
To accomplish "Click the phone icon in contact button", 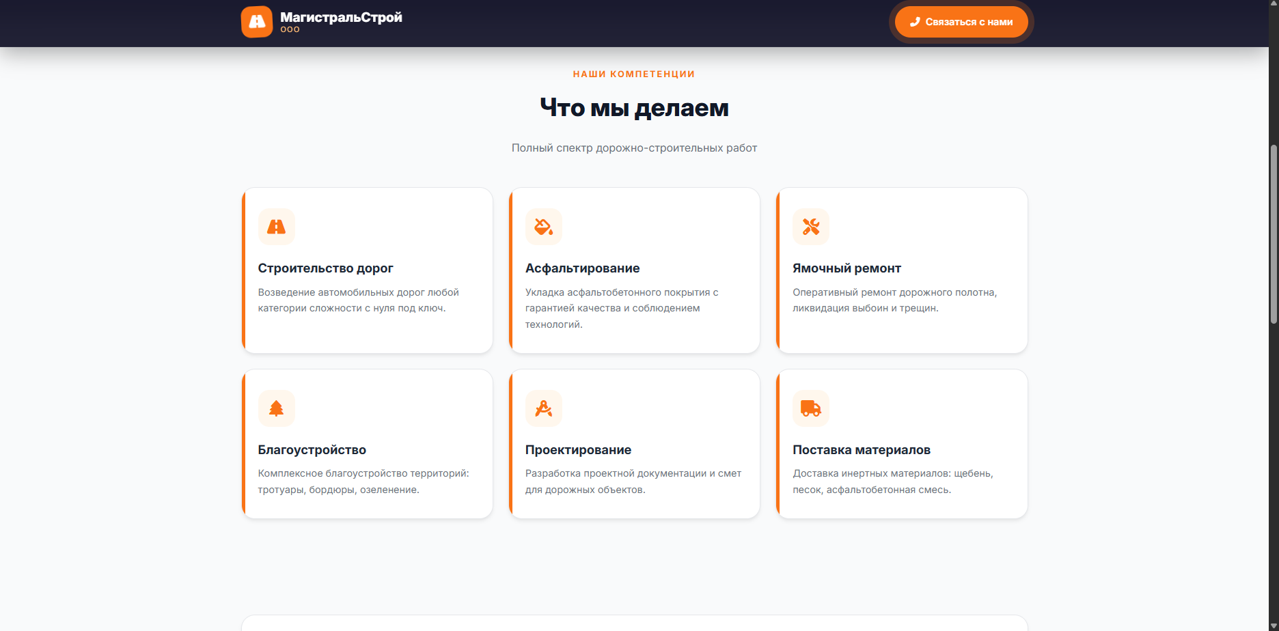I will pyautogui.click(x=915, y=22).
